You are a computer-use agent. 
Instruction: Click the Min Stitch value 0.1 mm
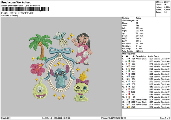139,46
